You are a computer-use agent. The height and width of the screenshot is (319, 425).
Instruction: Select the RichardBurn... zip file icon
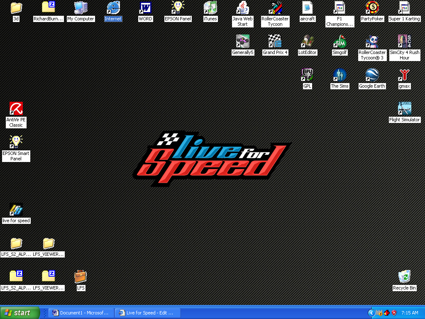tap(49, 8)
